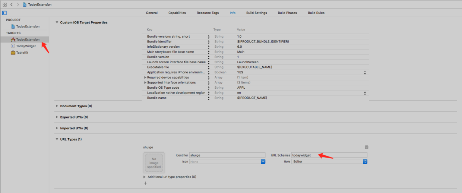The image size is (462, 193).
Task: Expand Supported interface orientations row
Action: point(145,83)
